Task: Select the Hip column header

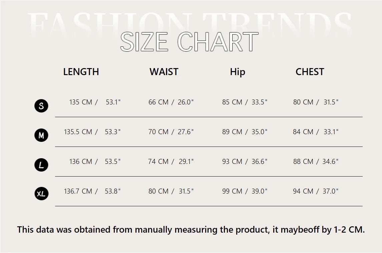Action: pos(238,72)
